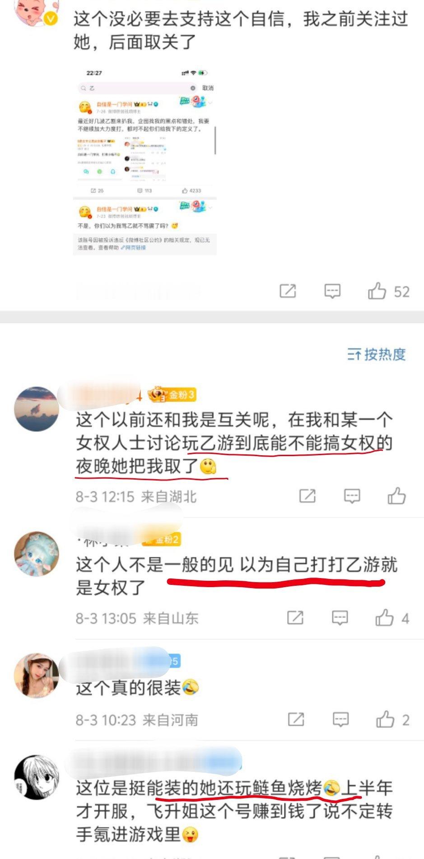
Task: Tap the sunset sky commenter avatar
Action: tap(37, 409)
